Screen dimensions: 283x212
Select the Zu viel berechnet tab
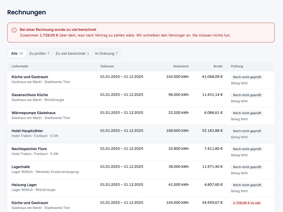click(x=72, y=53)
